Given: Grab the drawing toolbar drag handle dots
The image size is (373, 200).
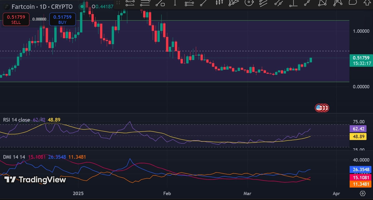Looking at the screenshot, I should pos(118,3).
